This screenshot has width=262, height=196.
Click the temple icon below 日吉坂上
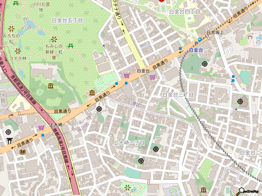[x=204, y=63]
